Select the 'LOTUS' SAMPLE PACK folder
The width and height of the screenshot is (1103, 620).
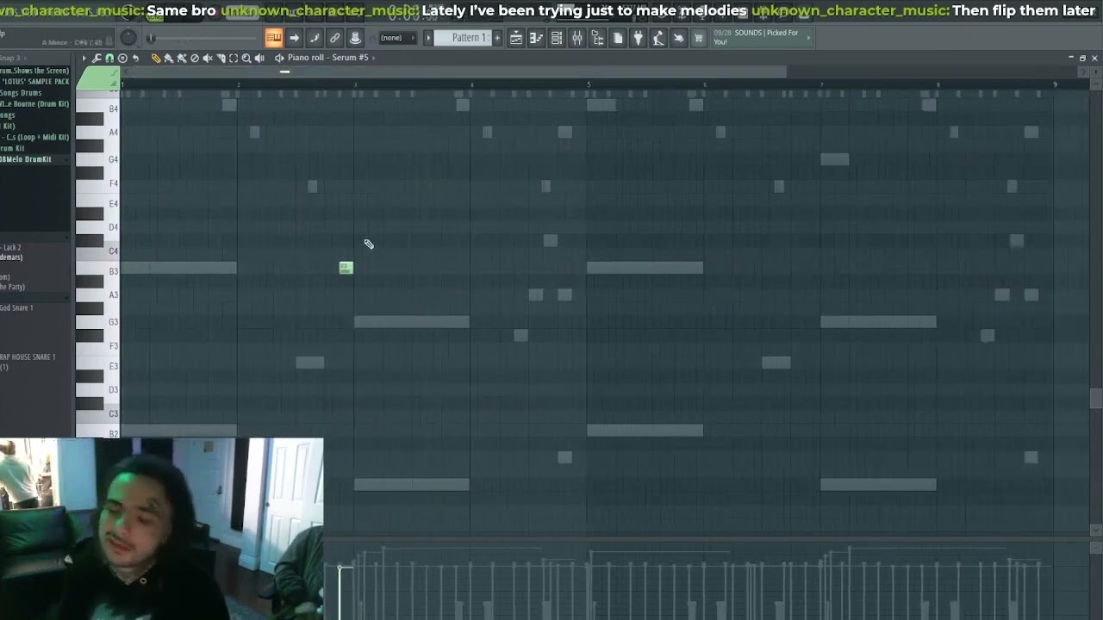pos(35,81)
